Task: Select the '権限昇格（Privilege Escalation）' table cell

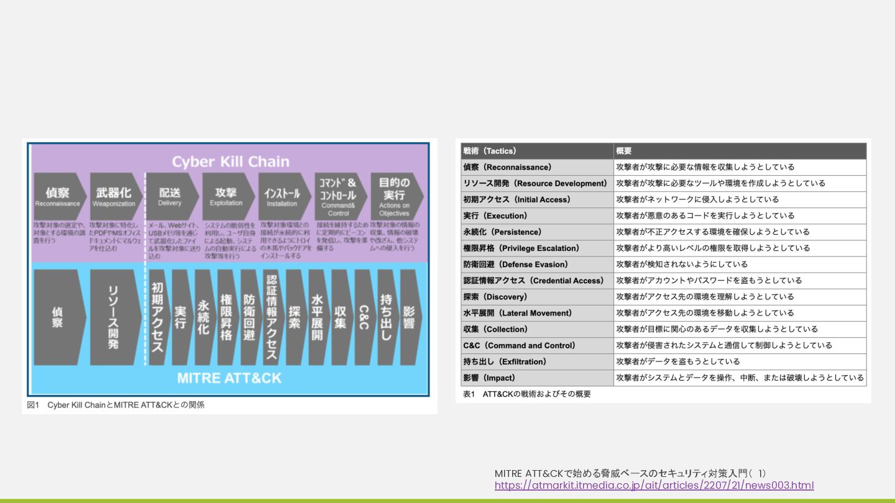Action: coord(537,248)
